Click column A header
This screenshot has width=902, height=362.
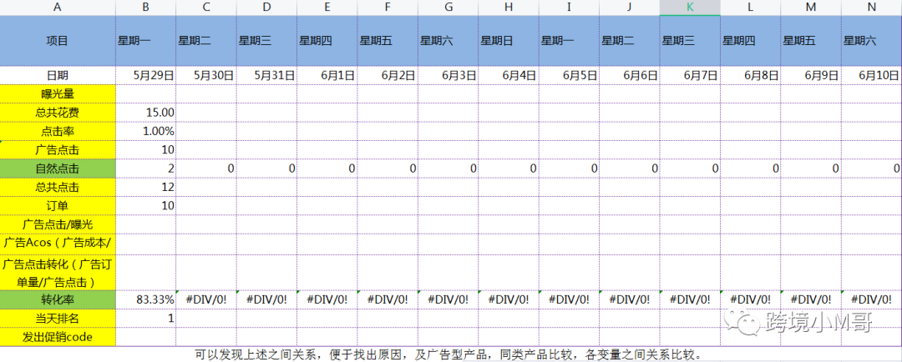(x=58, y=7)
